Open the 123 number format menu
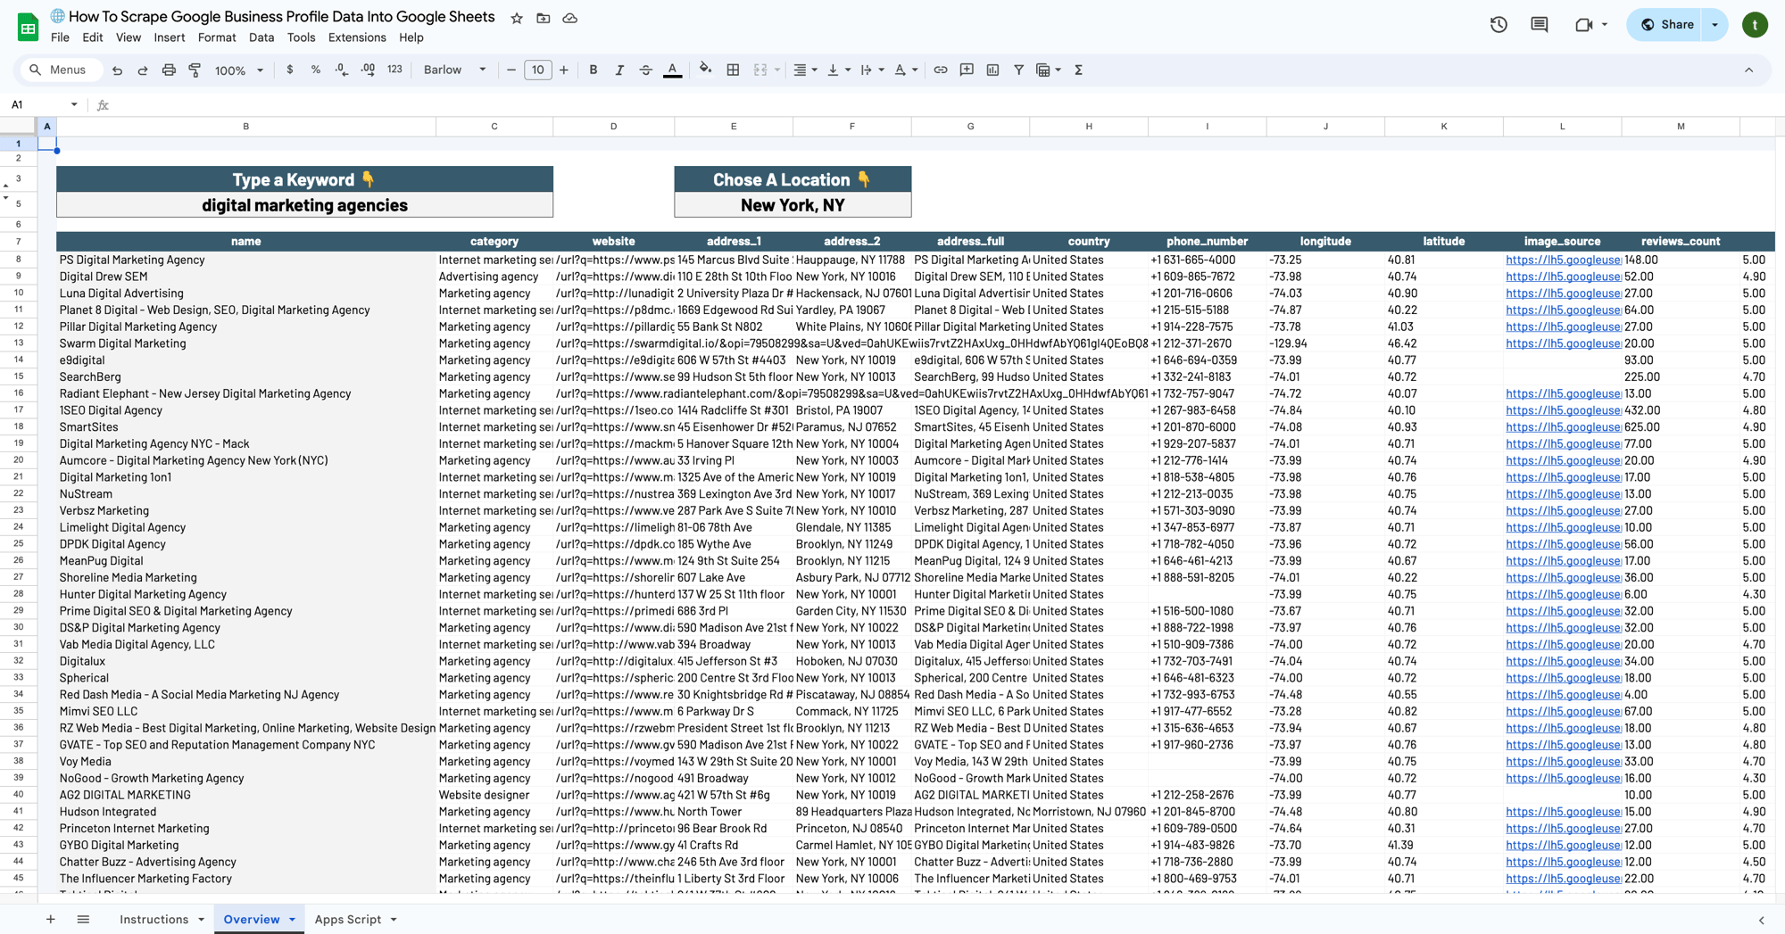 pos(394,70)
